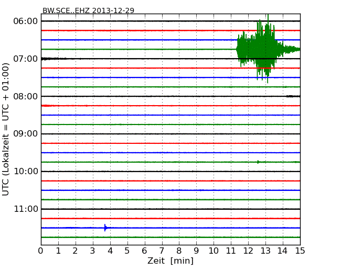Click the plot title BW.SCE..EHZ 2013-12-29
The width and height of the screenshot is (341, 272).
click(88, 10)
